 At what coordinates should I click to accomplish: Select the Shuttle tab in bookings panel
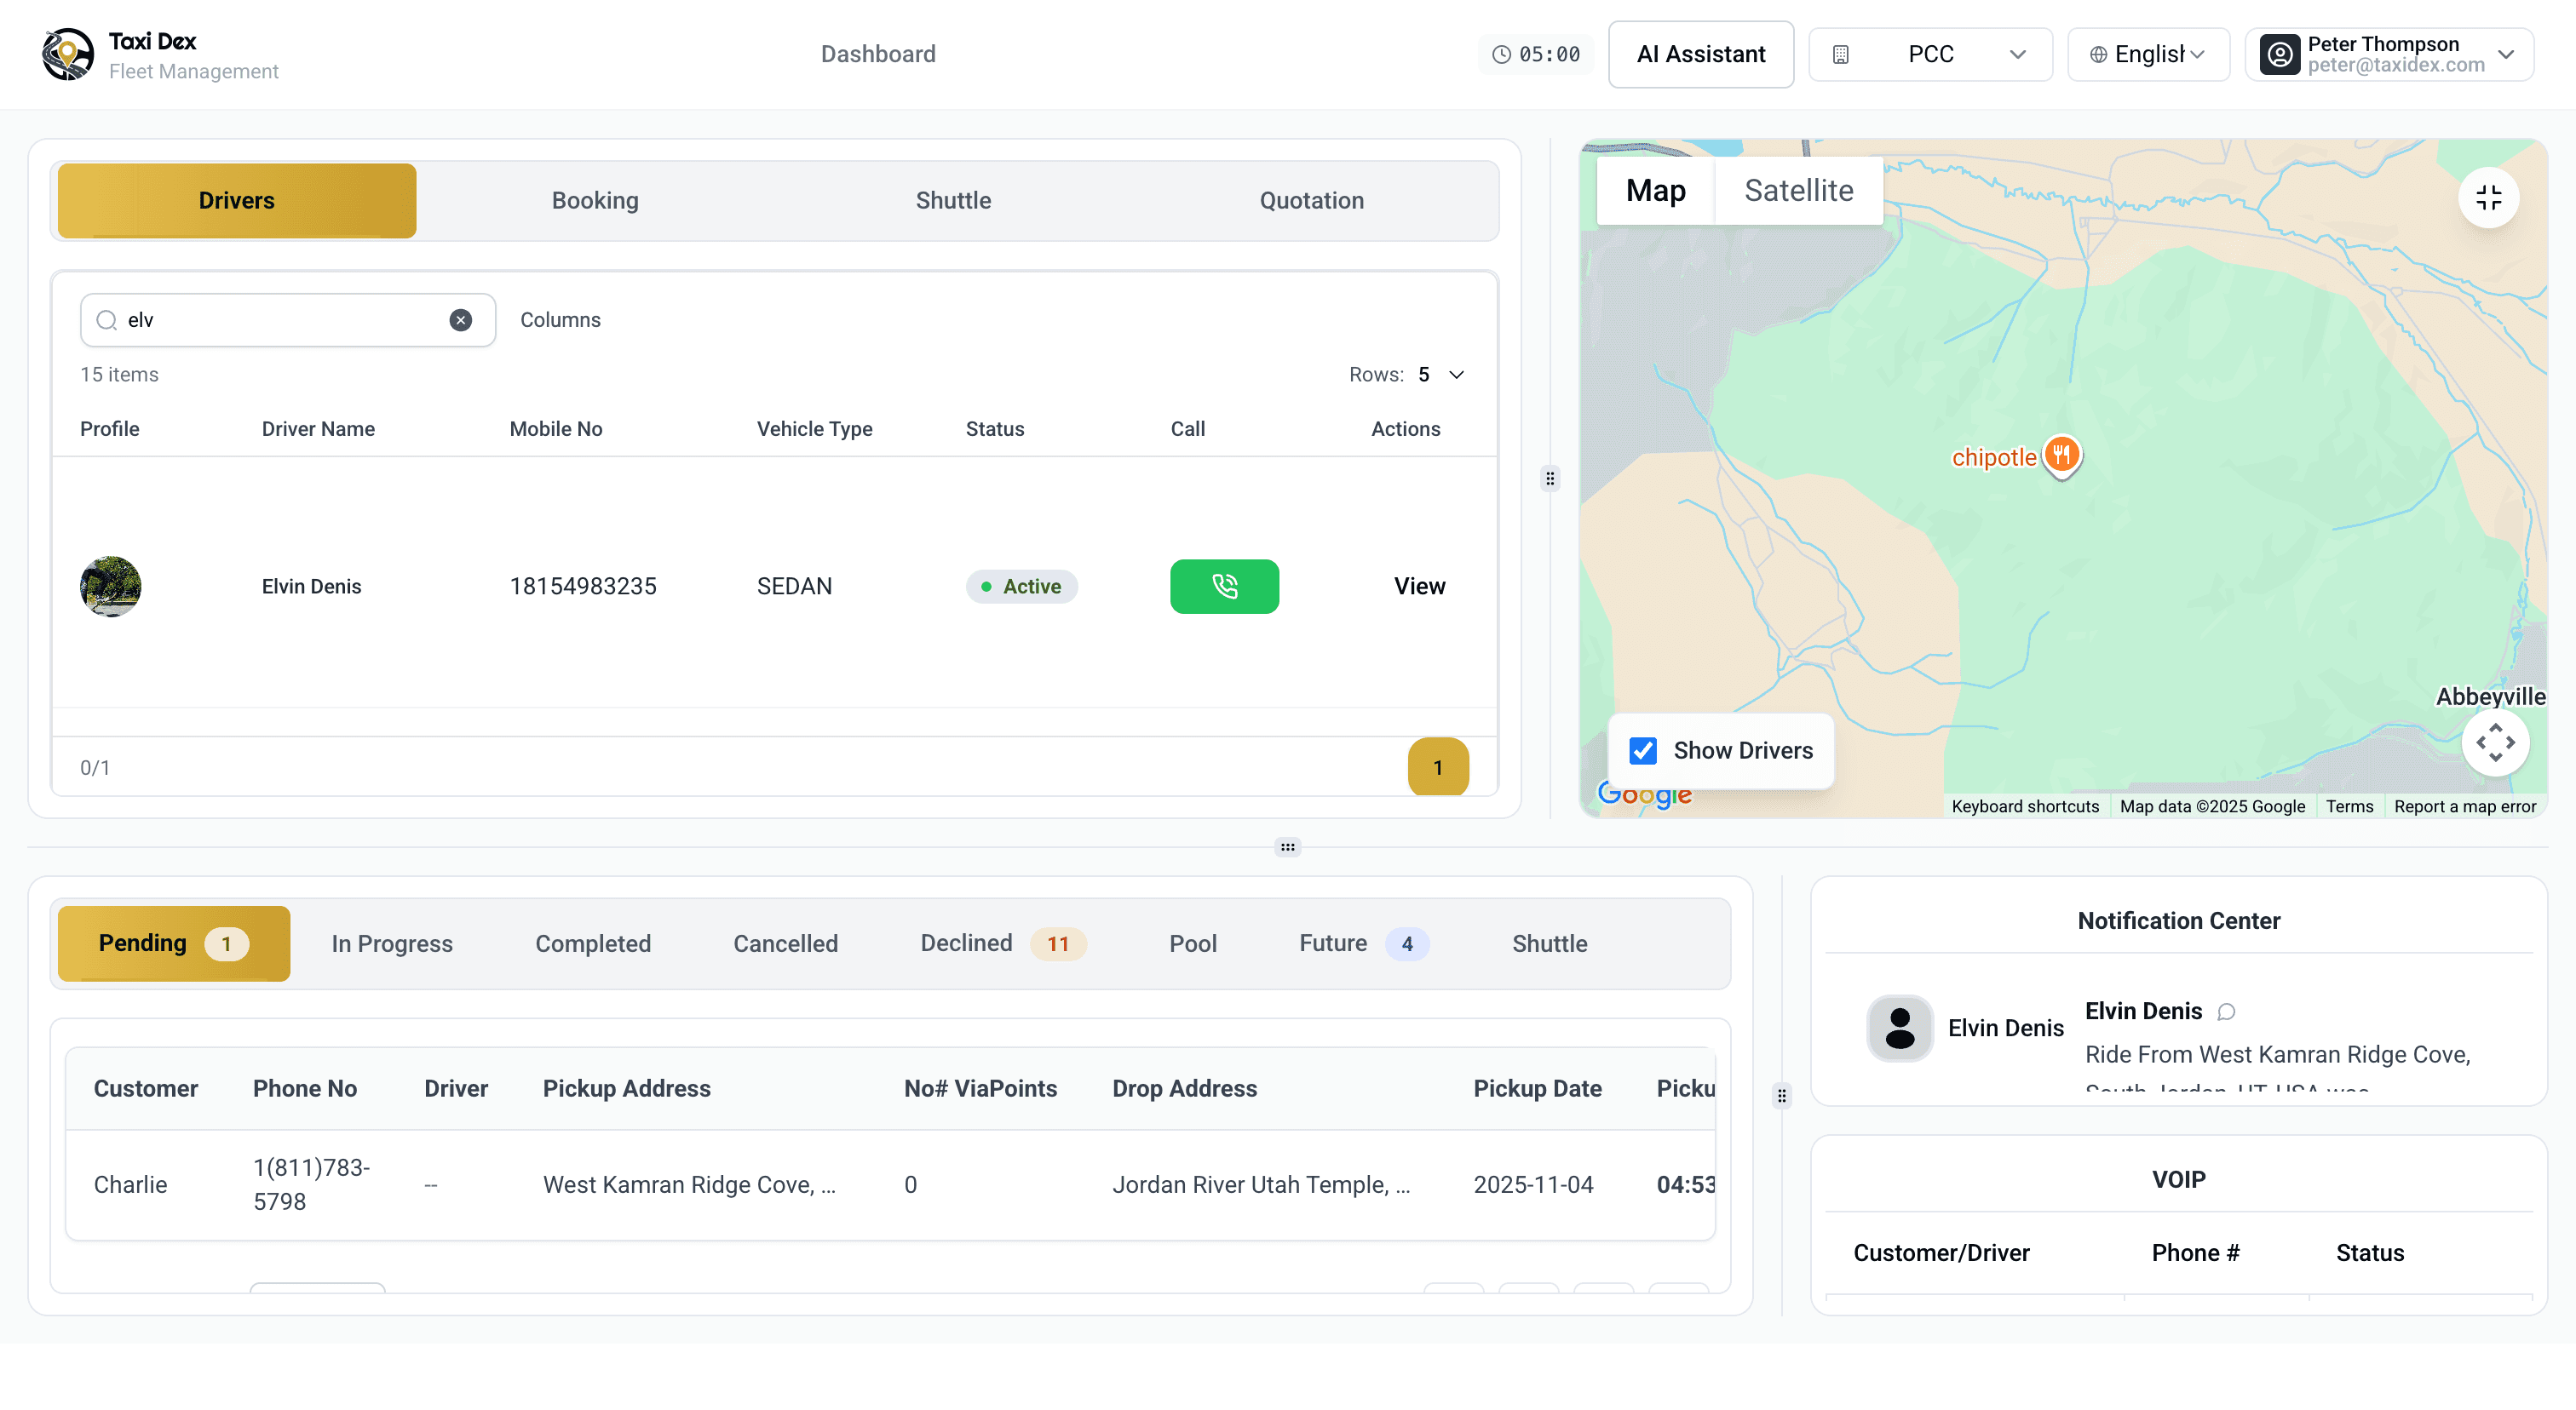point(1549,943)
